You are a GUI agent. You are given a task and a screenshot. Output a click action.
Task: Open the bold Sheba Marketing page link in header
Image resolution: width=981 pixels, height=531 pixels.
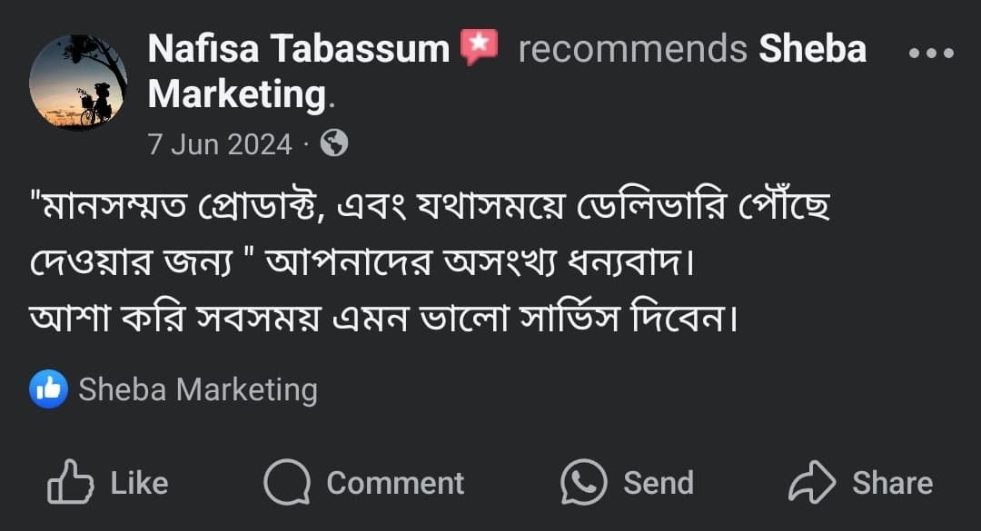[812, 49]
